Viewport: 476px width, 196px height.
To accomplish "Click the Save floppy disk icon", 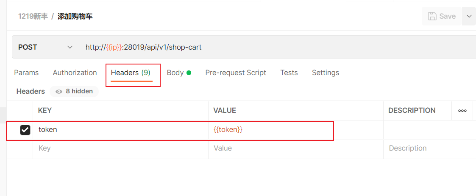I will pyautogui.click(x=432, y=16).
